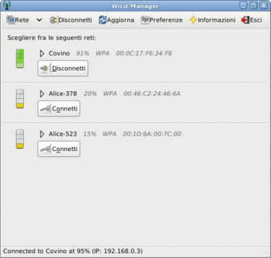Expand Alice-378 network details triangle
The width and height of the screenshot is (271, 258).
click(x=42, y=93)
